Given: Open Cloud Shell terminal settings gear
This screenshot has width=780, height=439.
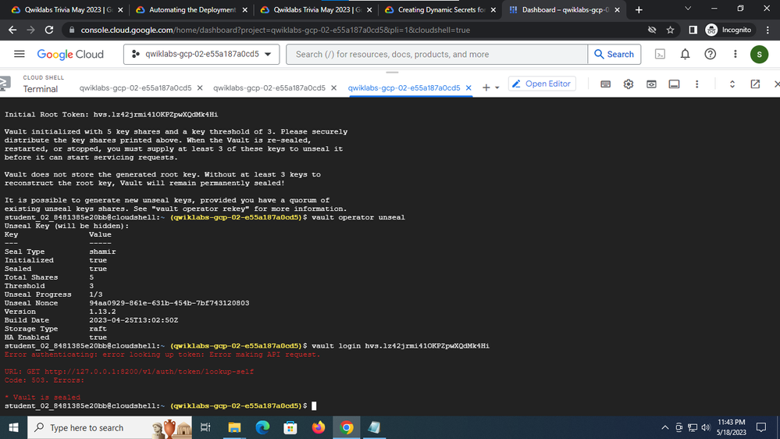Looking at the screenshot, I should [629, 84].
